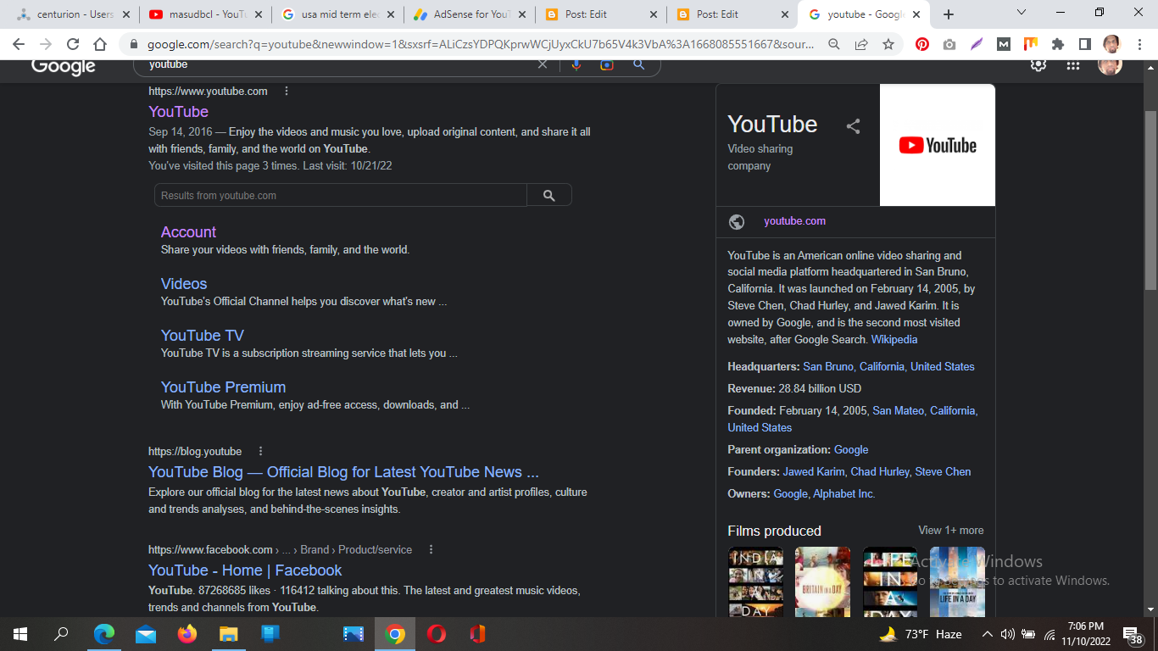Go back using the browser back arrow

click(x=19, y=44)
